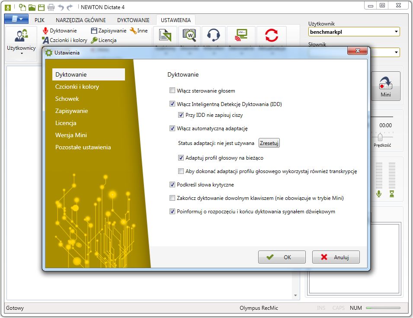Screen dimensions: 413x318
Task: Create a new document from quick access toolbar
Action: tap(22, 7)
